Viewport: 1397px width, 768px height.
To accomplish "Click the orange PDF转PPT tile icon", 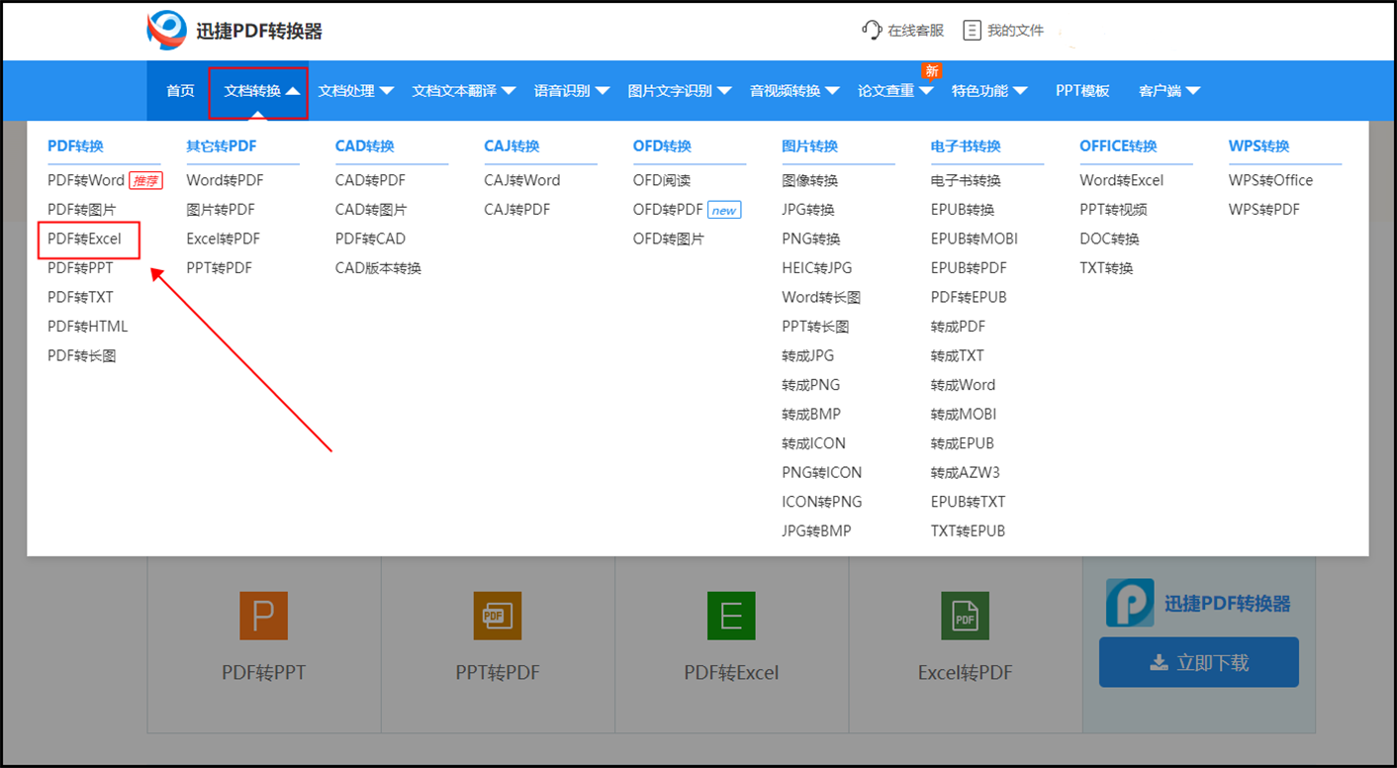I will click(x=263, y=616).
